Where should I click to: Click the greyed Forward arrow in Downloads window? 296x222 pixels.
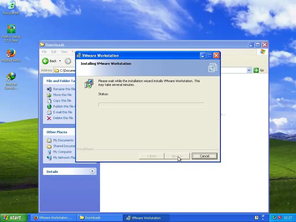(x=68, y=61)
